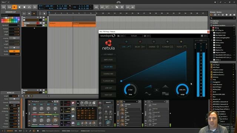Select AMPLITUDE as LFO target
Viewport: 237px width, 133px height.
109,60
